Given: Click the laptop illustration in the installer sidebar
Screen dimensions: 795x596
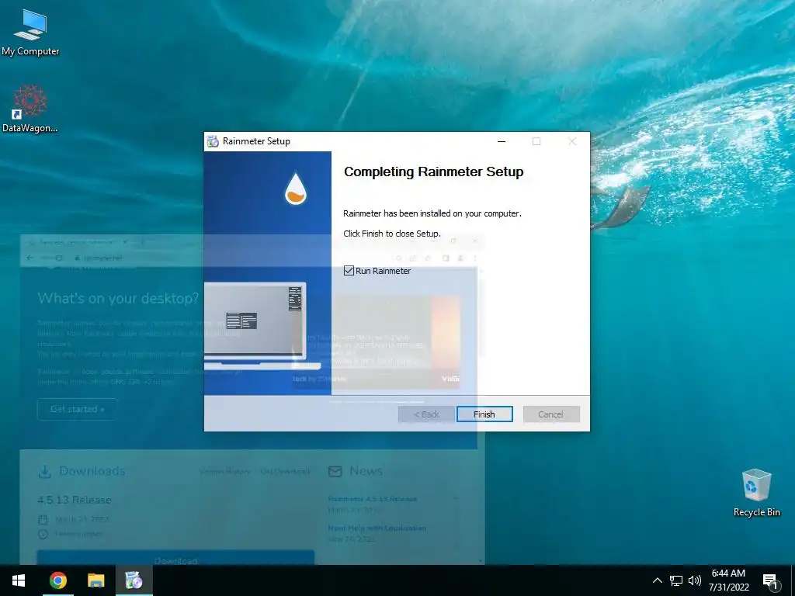Looking at the screenshot, I should (x=262, y=326).
